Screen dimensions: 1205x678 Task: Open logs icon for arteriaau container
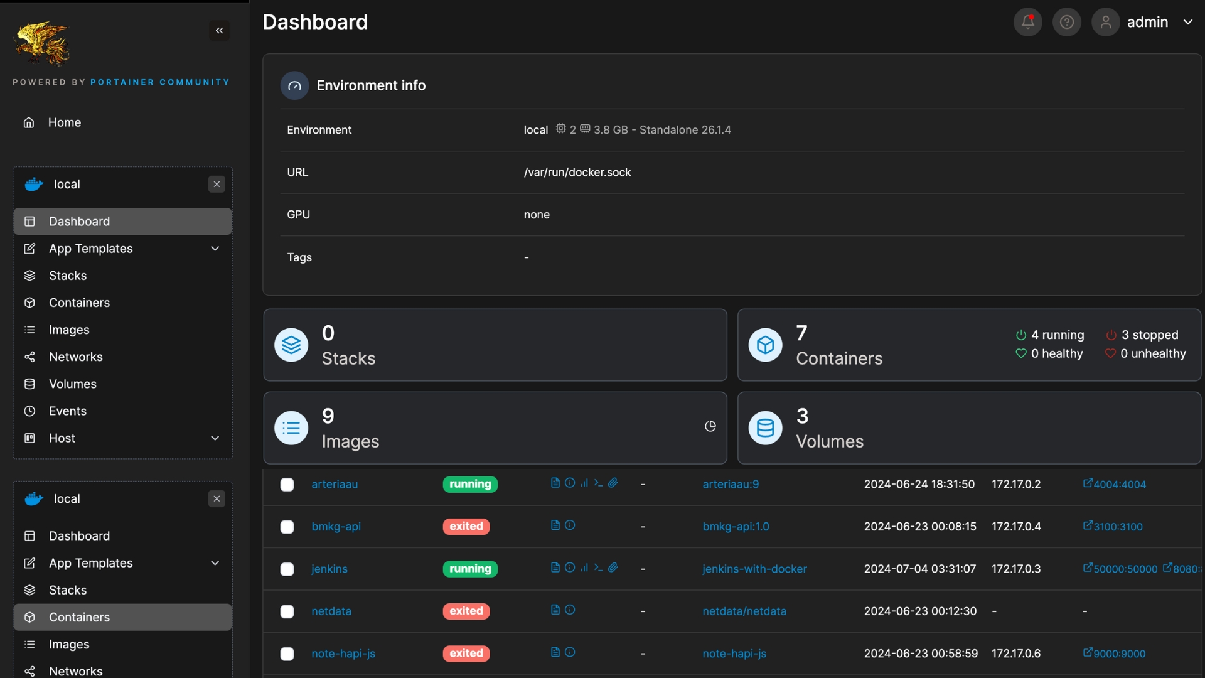tap(555, 483)
